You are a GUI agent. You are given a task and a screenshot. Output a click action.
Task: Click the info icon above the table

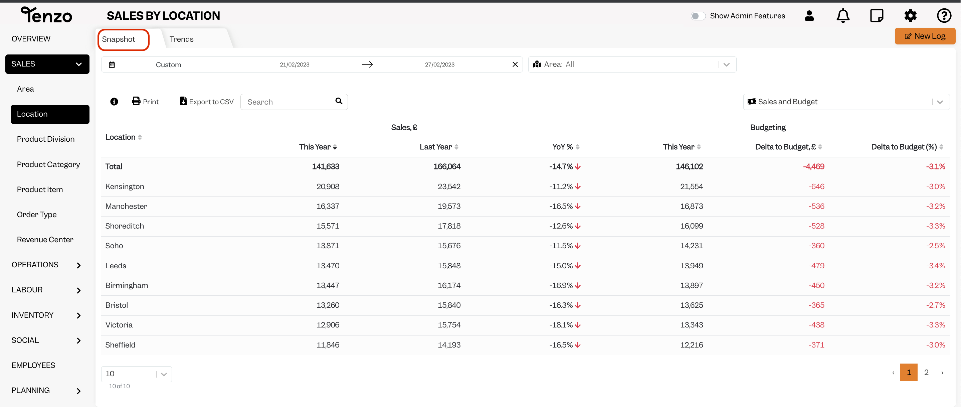(x=114, y=102)
